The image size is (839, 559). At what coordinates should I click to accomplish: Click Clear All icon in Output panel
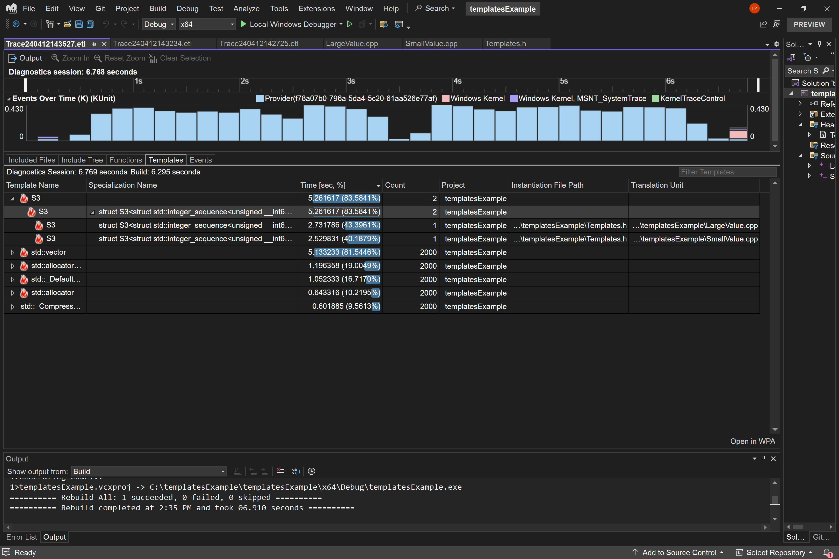pos(280,471)
